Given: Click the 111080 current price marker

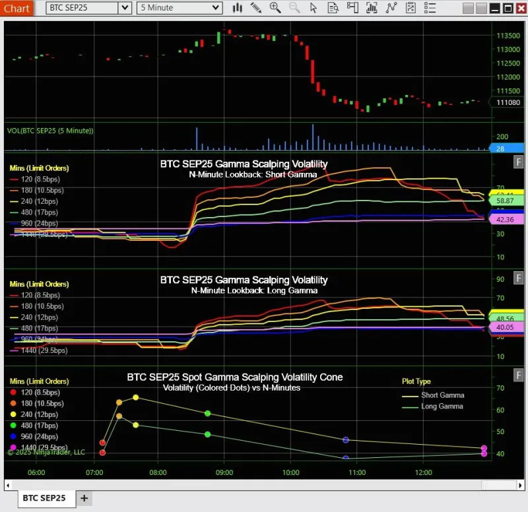Looking at the screenshot, I should (x=508, y=102).
